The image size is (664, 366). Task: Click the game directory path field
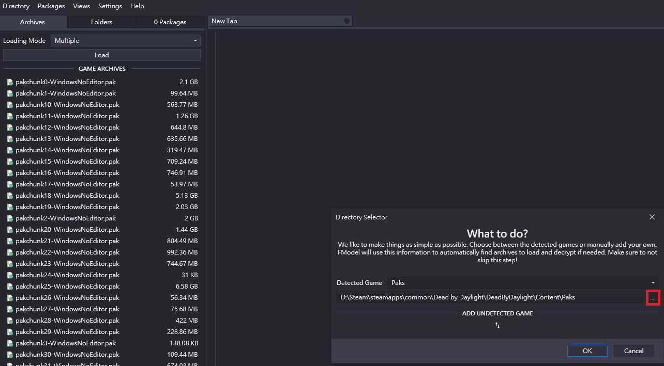(489, 297)
